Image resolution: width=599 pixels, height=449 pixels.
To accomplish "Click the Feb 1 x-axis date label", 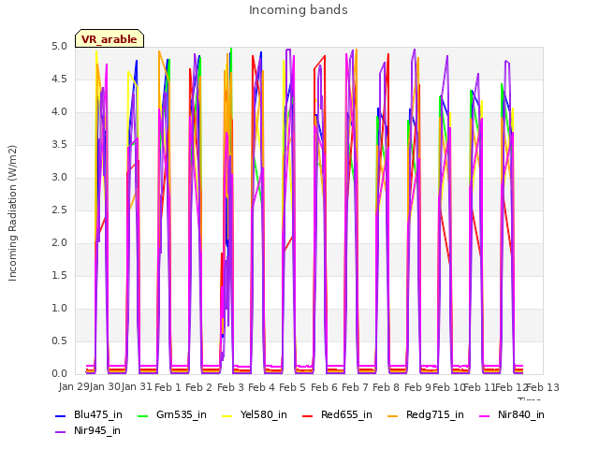I will [168, 387].
